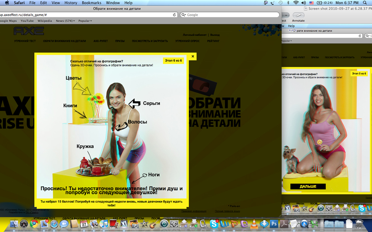Click the Safari compass Dock icon

point(54,224)
